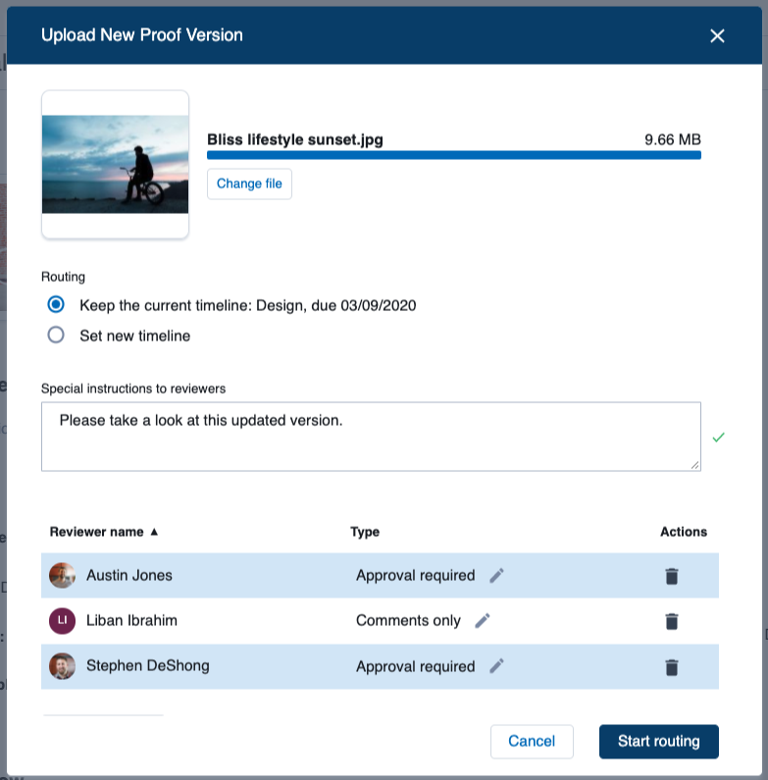Click Stephen DeShong avatar photo

click(62, 666)
